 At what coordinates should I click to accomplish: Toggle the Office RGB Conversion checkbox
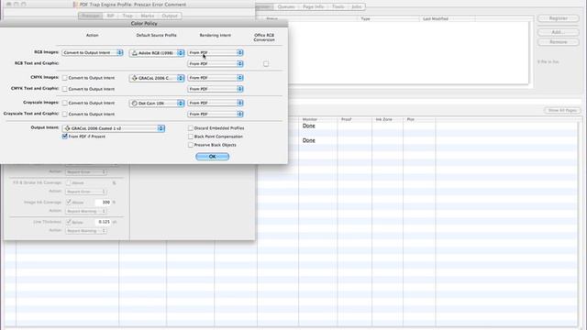266,64
